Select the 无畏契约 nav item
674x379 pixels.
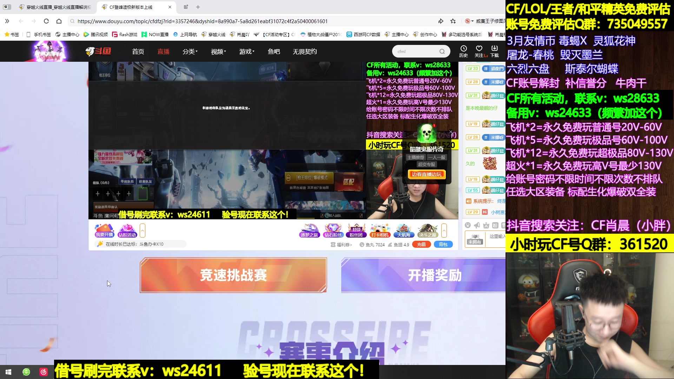[x=305, y=52]
